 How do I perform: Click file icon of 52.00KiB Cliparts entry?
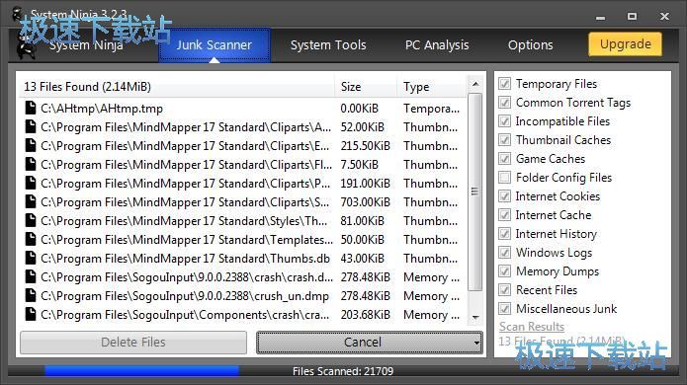[31, 126]
